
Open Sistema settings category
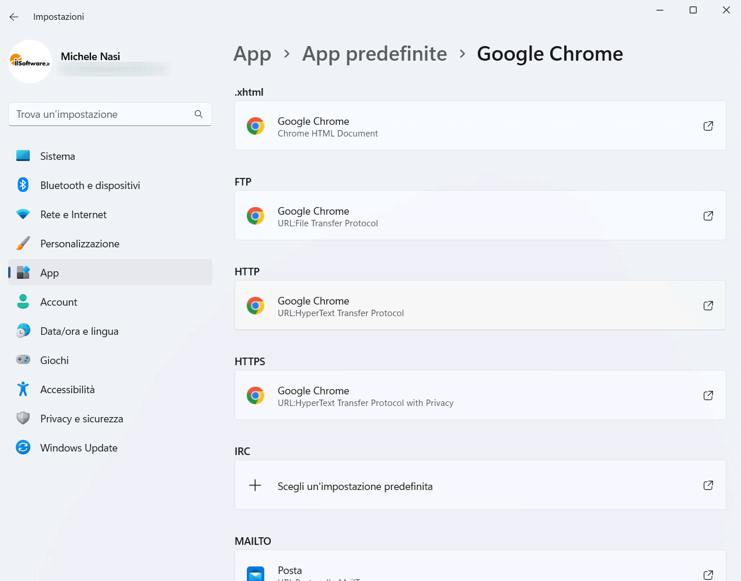110,156
